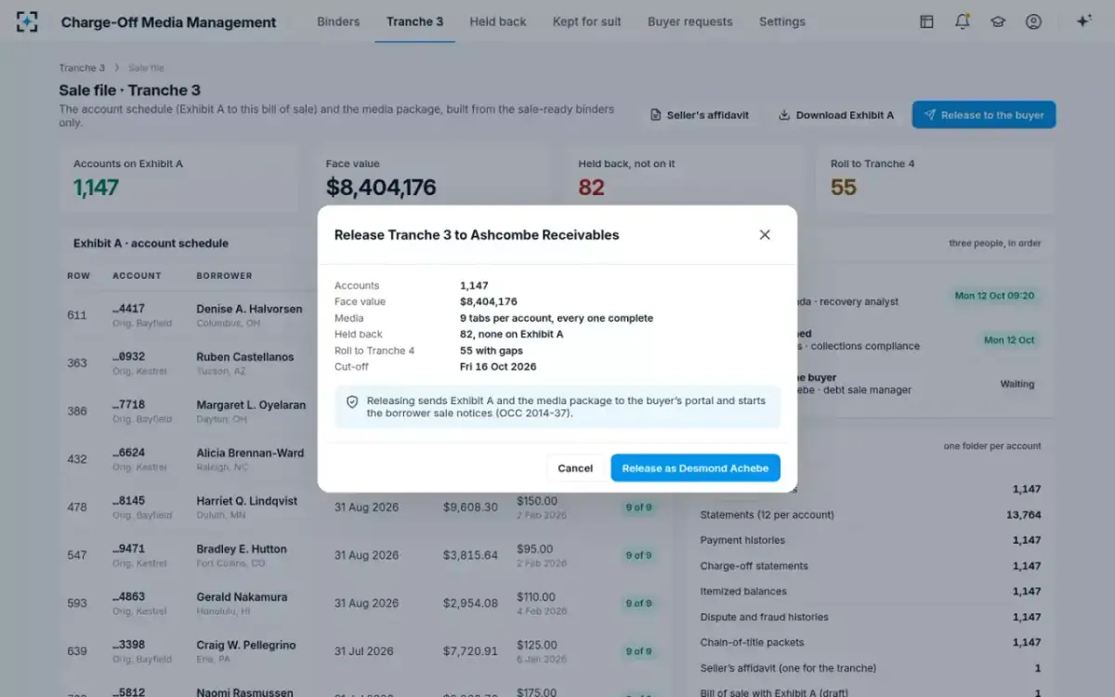Open the sparkle assistant icon

point(1083,21)
